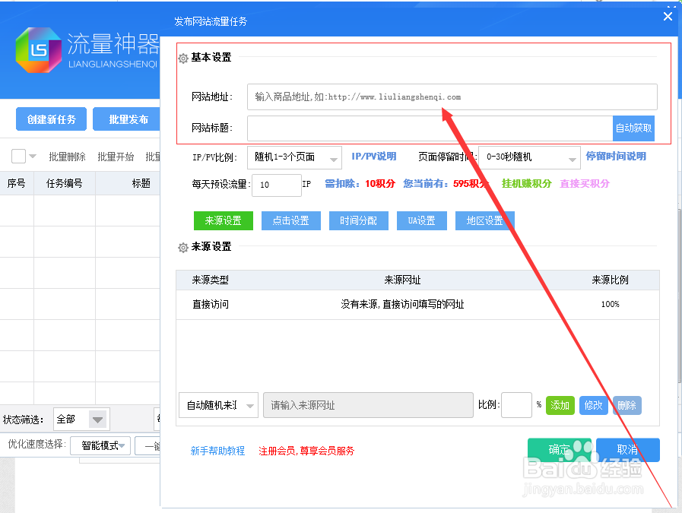Open the 来源设置 green toolbar button
This screenshot has height=513, width=682.
click(223, 220)
